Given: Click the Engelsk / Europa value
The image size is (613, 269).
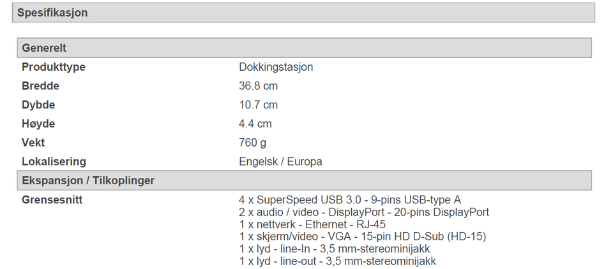Looking at the screenshot, I should [x=280, y=161].
